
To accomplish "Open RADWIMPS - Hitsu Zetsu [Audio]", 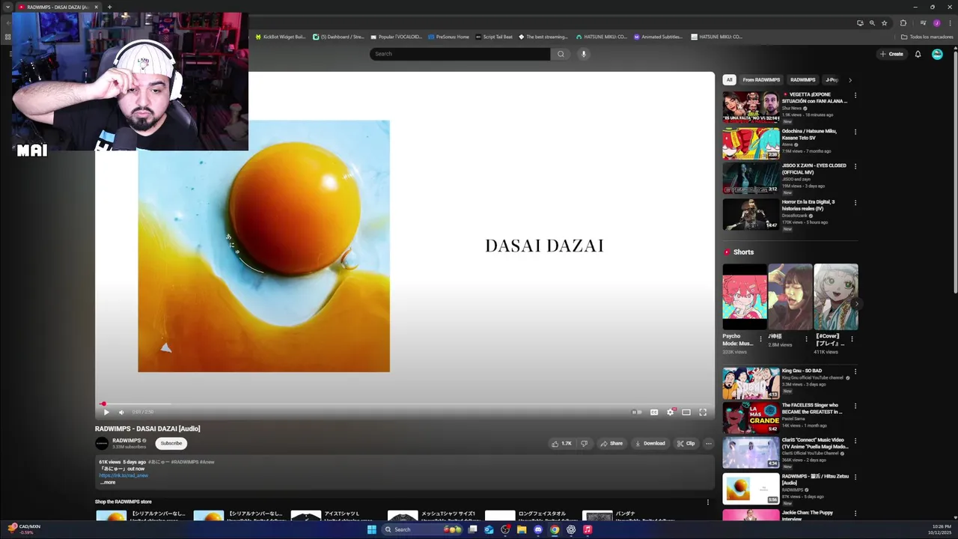I will click(751, 488).
